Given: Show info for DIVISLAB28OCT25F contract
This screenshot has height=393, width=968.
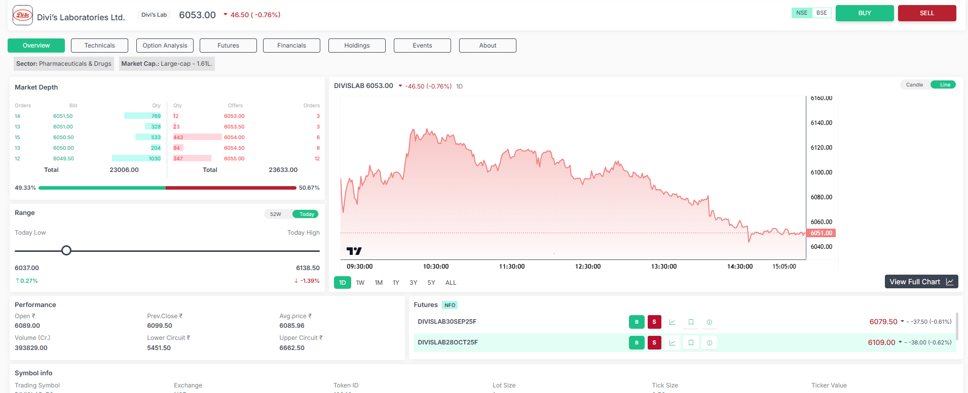Looking at the screenshot, I should pos(709,343).
